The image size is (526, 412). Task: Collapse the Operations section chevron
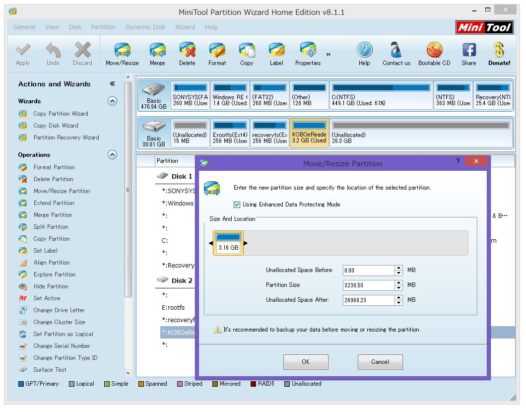112,155
